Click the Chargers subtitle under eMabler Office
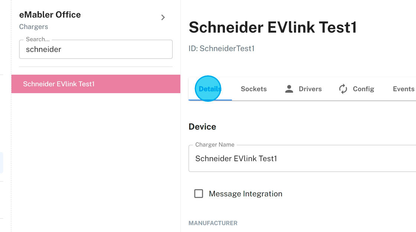The height and width of the screenshot is (232, 416). point(33,27)
